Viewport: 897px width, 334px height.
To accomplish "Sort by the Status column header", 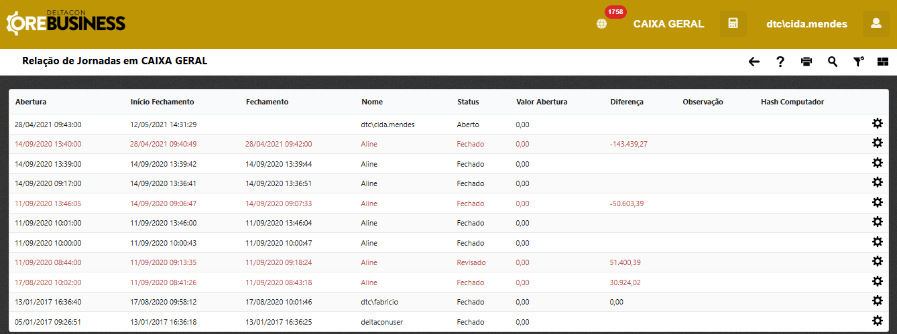I will click(x=468, y=102).
